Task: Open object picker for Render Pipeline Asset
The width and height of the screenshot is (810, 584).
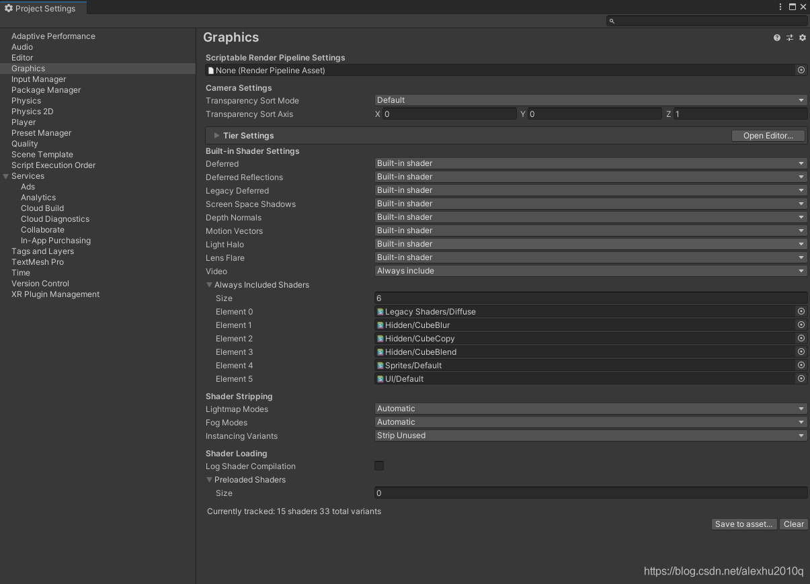Action: pyautogui.click(x=801, y=70)
